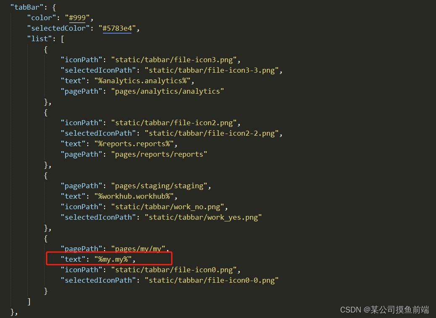Click the "tabBar" key at the top
Image resolution: width=436 pixels, height=318 pixels.
tap(27, 7)
